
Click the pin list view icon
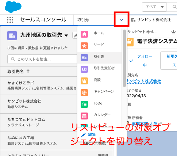[75, 35]
